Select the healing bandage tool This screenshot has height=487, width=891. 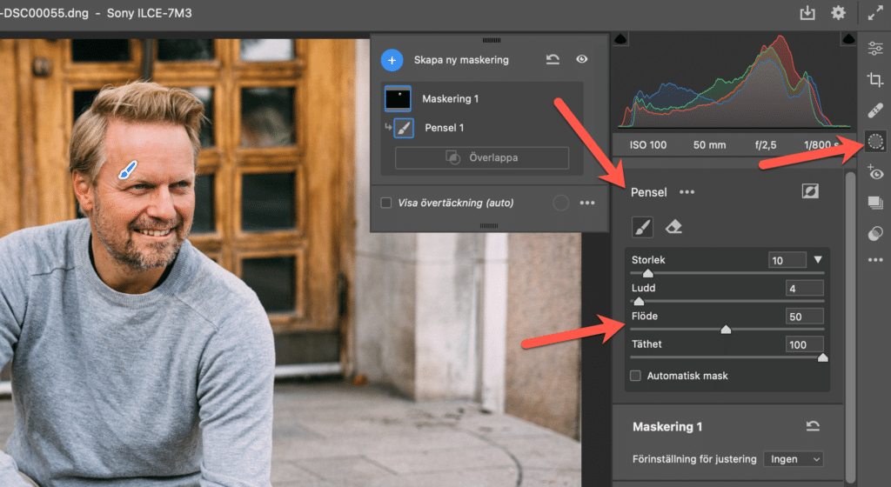875,110
